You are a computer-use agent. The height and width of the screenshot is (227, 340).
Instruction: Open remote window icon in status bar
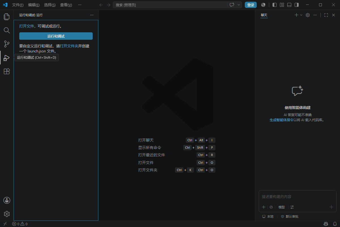click(x=5, y=224)
